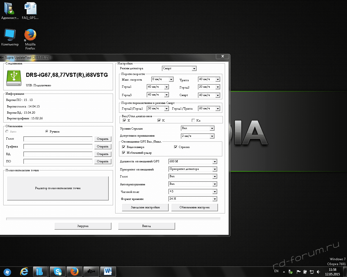
Task: Focus the ПО file path field
Action: 58,161
